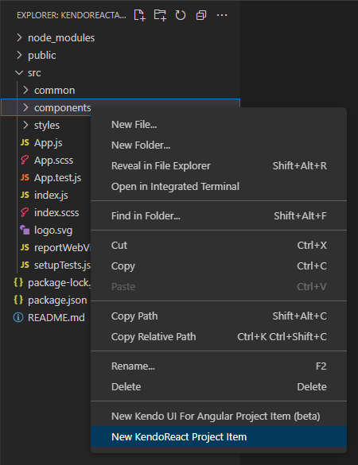Select New Kendo UI For Angular Project Item
The image size is (358, 465).
[x=219, y=416]
